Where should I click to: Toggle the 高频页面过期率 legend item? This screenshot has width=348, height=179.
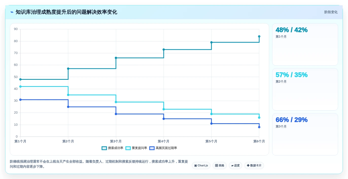pyautogui.click(x=163, y=148)
